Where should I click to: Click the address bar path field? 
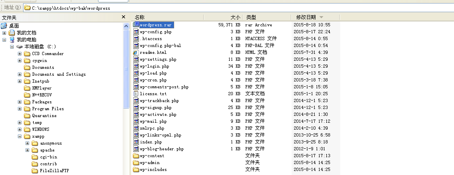202,8
